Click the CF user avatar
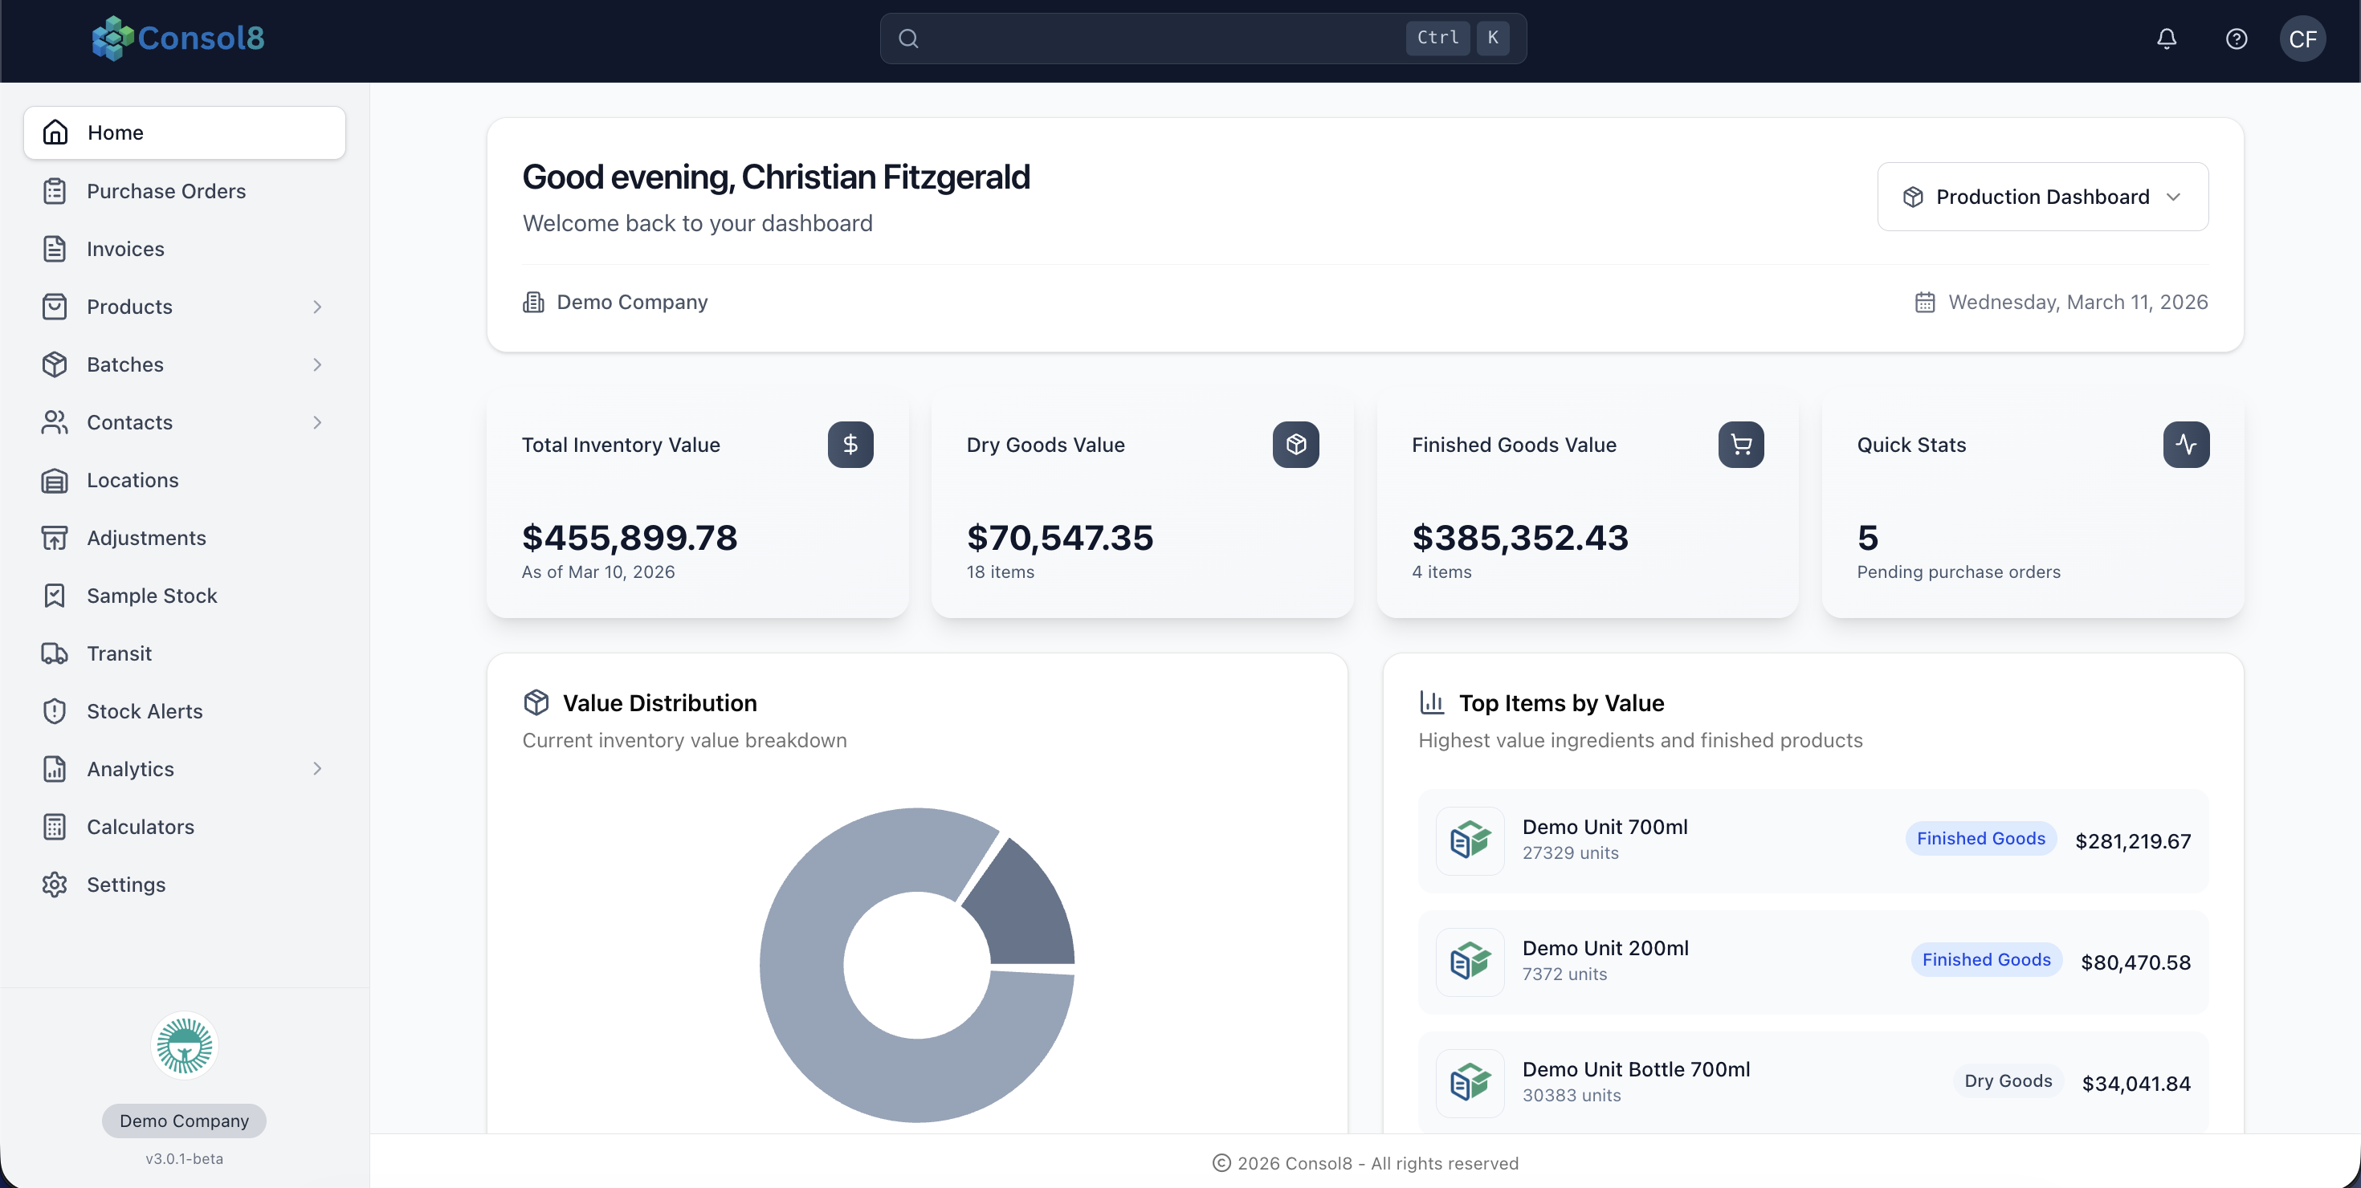Screen dimensions: 2361x1188 point(2302,39)
